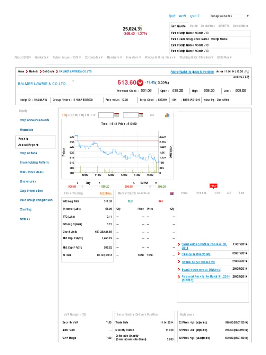
Task: Open the first date calendar picker icon
Action: (x=117, y=115)
